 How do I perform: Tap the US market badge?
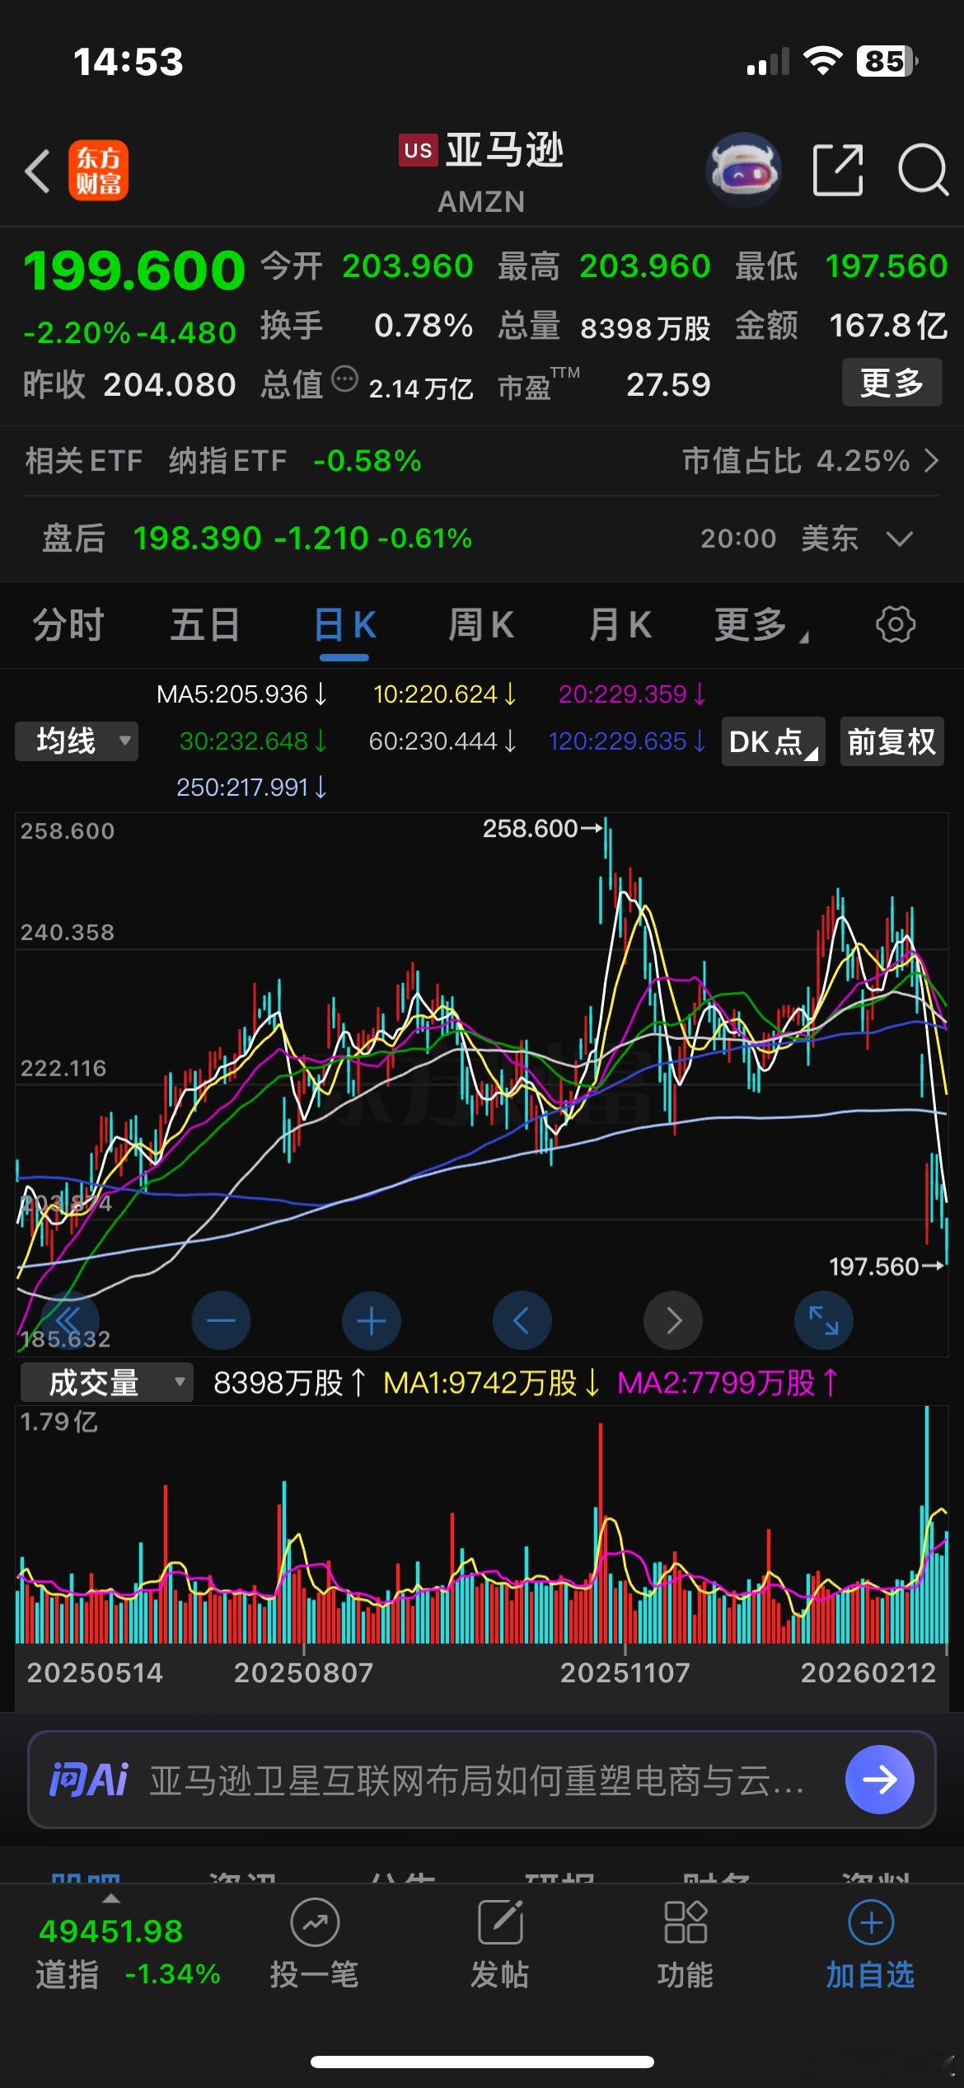(418, 150)
